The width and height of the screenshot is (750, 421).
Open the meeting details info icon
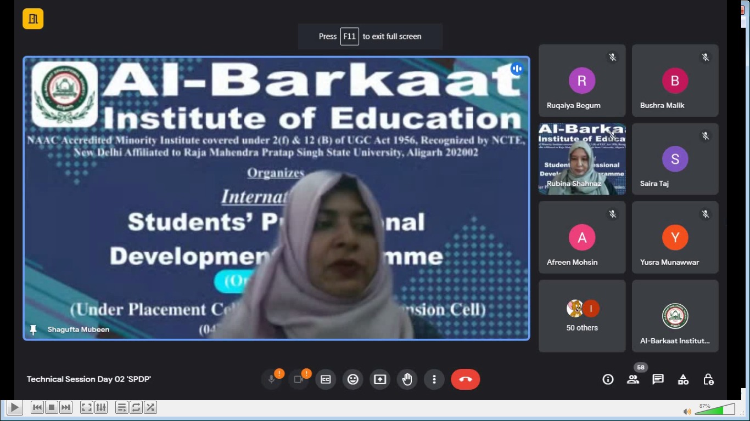[608, 379]
